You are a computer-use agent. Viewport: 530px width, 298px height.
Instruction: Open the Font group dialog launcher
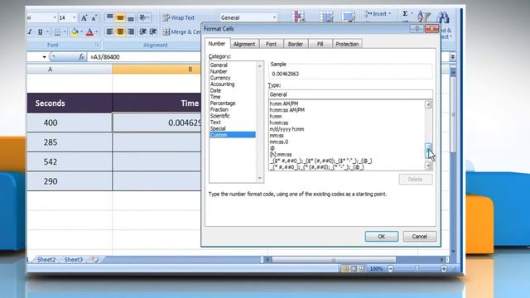point(98,45)
